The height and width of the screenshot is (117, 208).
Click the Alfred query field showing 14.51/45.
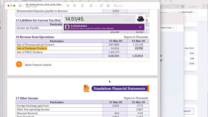[99, 19]
